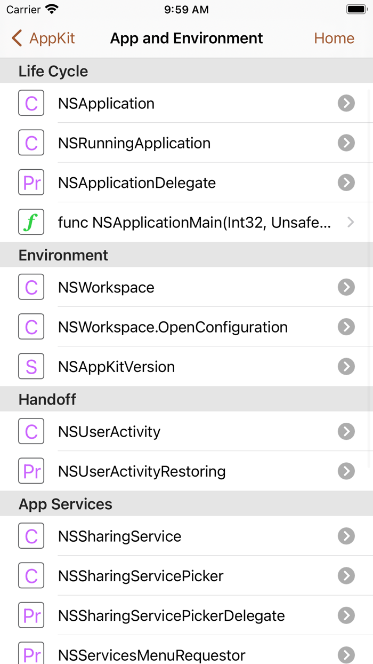Open the NSSharingServicePicker entry

click(141, 576)
